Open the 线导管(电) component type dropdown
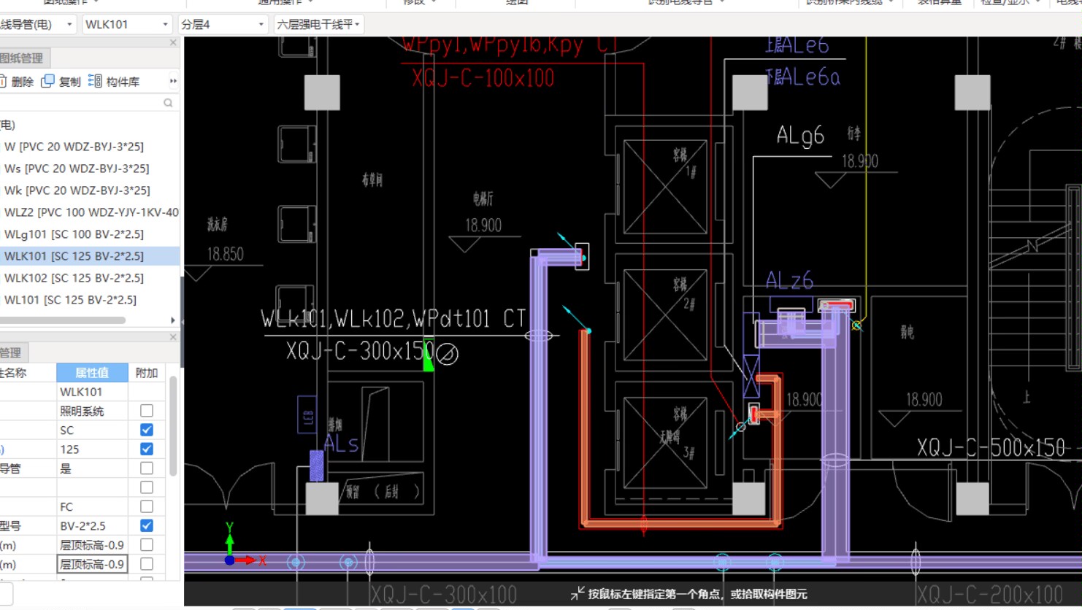This screenshot has width=1082, height=610. point(38,24)
